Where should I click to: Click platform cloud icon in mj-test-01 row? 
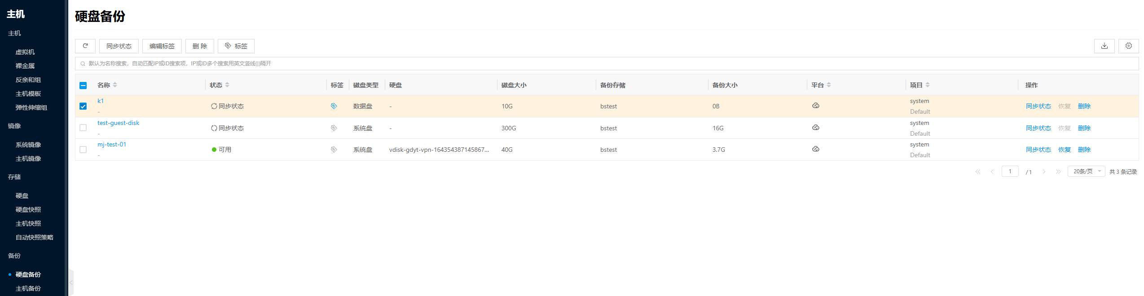[816, 149]
